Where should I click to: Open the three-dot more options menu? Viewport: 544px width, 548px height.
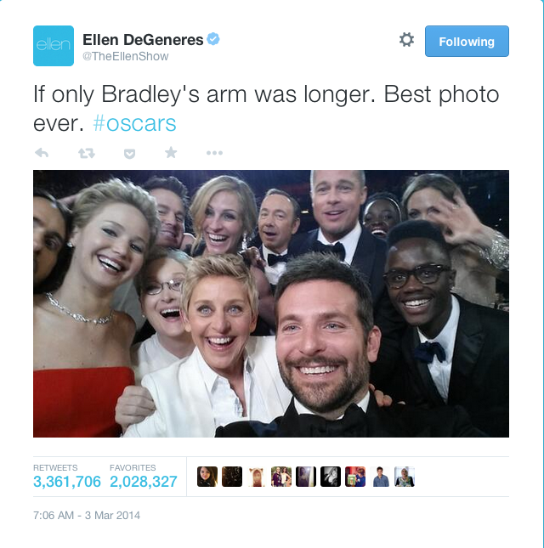coord(214,153)
